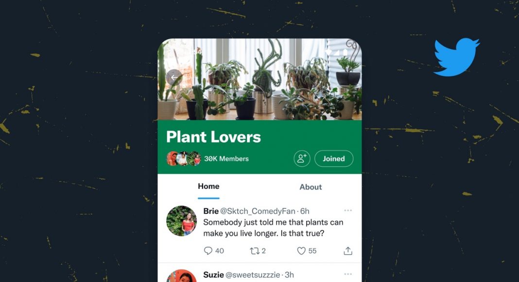Click the invite member icon button
The width and height of the screenshot is (519, 282).
302,159
